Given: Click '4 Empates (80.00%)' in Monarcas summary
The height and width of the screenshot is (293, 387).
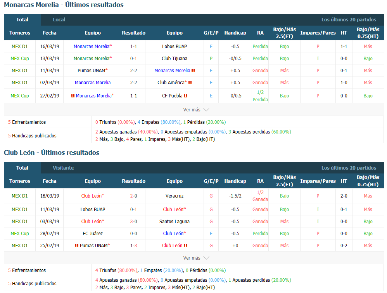Looking at the screenshot, I should click(x=159, y=122).
